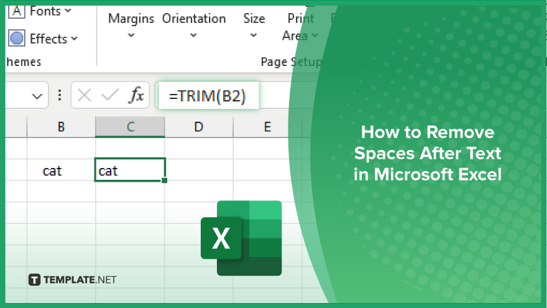Screen dimensions: 547x308
Task: Click the Excel logo icon
Action: 241,238
